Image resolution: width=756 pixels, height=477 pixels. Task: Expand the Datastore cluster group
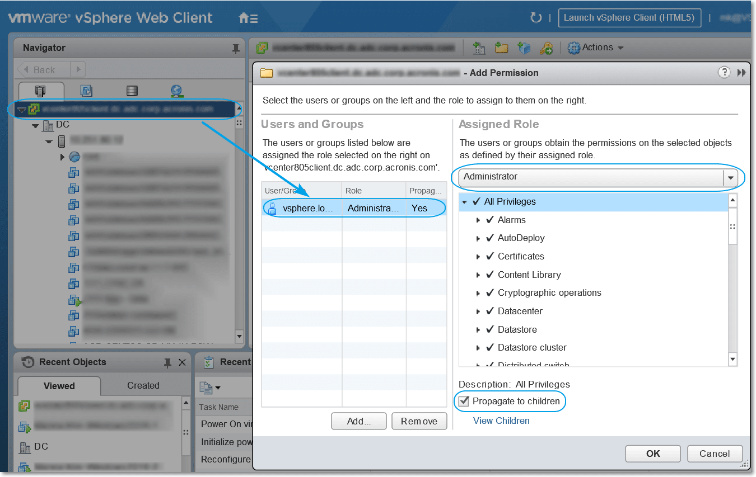coord(478,348)
